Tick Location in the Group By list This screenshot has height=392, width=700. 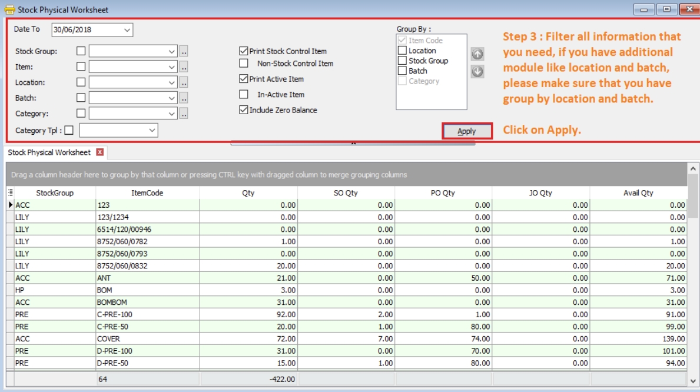click(x=403, y=51)
